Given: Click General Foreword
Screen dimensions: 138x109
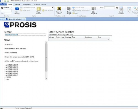Looking at the screenshot, I should pyautogui.click(x=28, y=7).
